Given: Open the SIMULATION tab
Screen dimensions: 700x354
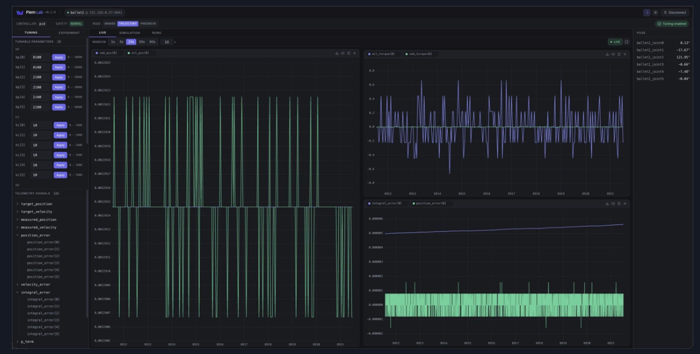Looking at the screenshot, I should click(x=129, y=33).
